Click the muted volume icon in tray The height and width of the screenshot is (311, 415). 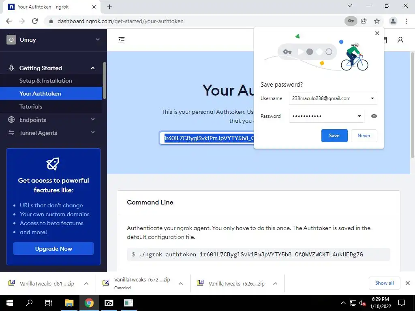pyautogui.click(x=363, y=303)
